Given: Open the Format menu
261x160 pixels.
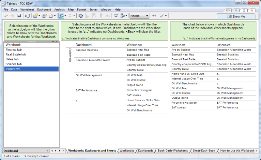Looking at the screenshot, I should 82,10.
